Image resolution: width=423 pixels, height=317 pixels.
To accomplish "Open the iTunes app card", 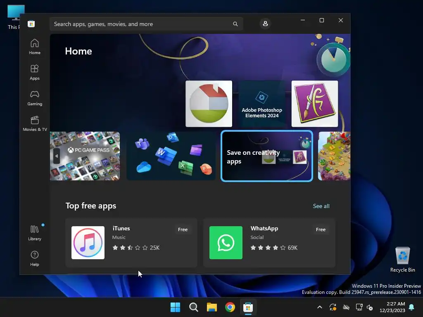I will pyautogui.click(x=131, y=243).
